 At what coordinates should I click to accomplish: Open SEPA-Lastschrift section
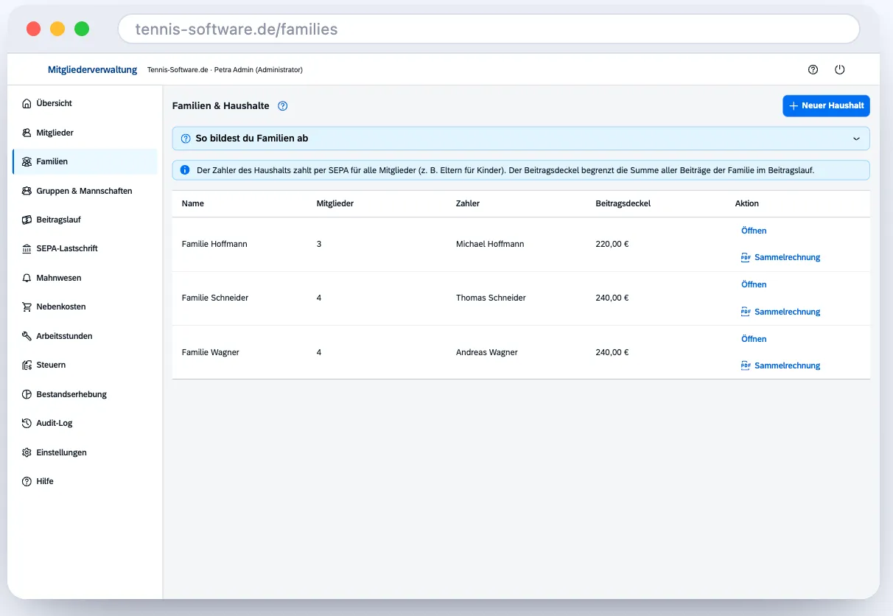coord(85,248)
